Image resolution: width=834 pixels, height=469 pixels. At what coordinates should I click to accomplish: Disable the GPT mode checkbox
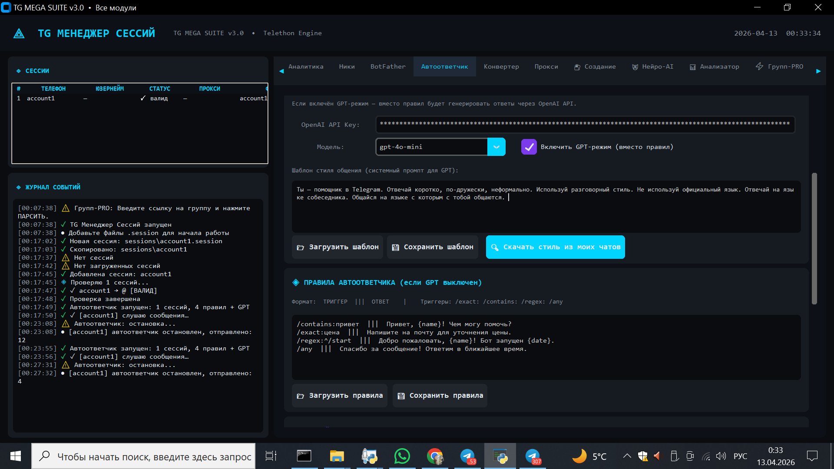pyautogui.click(x=529, y=147)
